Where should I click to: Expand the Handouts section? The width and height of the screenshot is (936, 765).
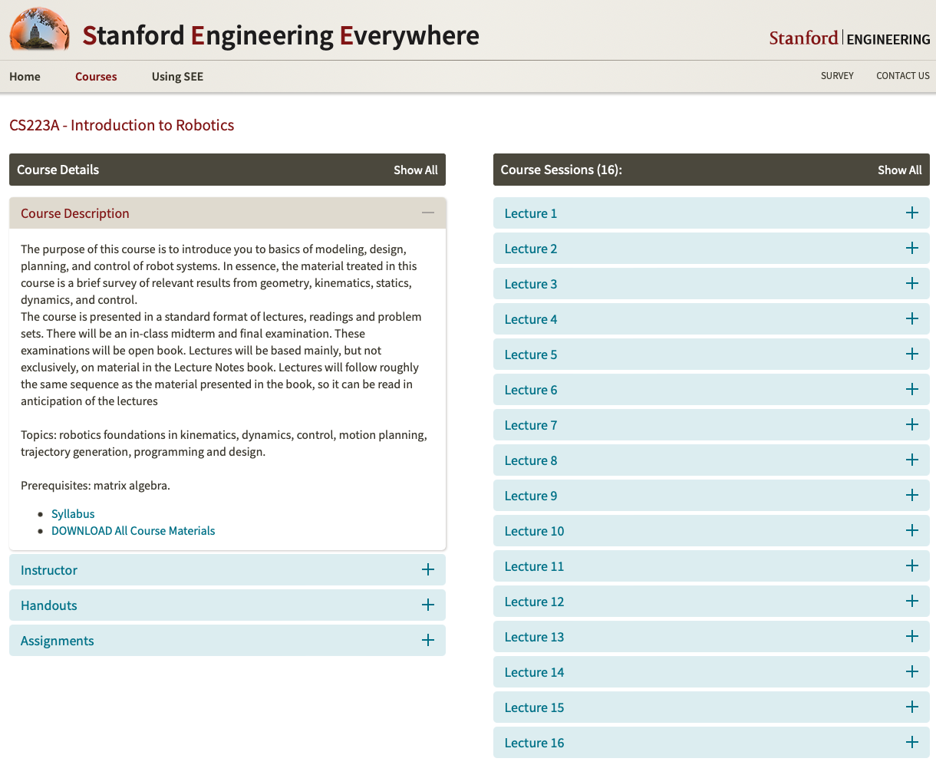[227, 605]
